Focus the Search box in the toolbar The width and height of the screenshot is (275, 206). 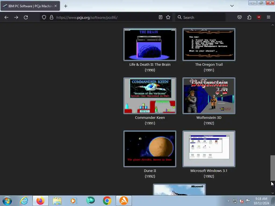tap(200, 17)
